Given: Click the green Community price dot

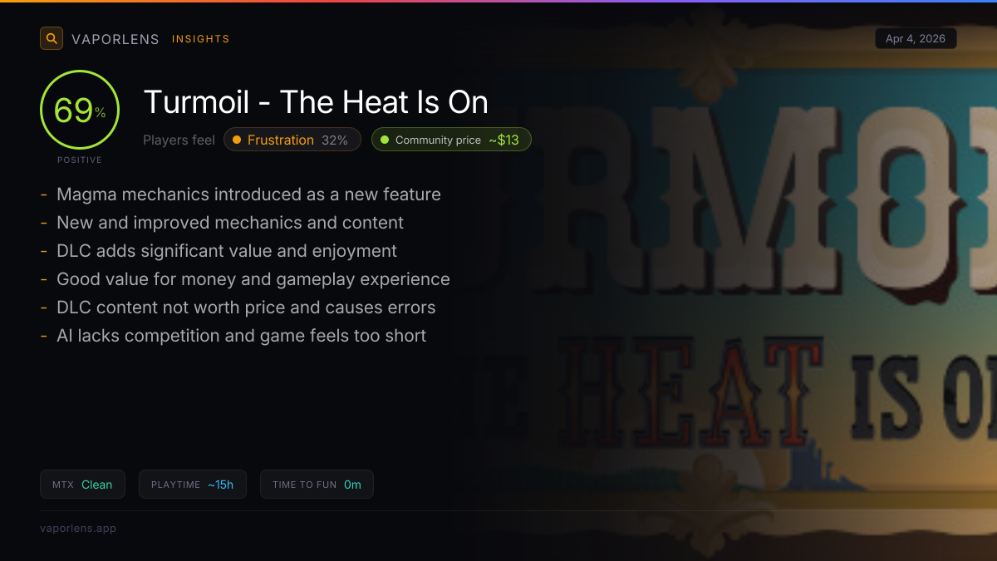Looking at the screenshot, I should pos(385,140).
